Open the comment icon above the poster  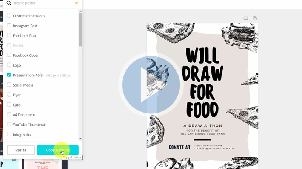246,18
